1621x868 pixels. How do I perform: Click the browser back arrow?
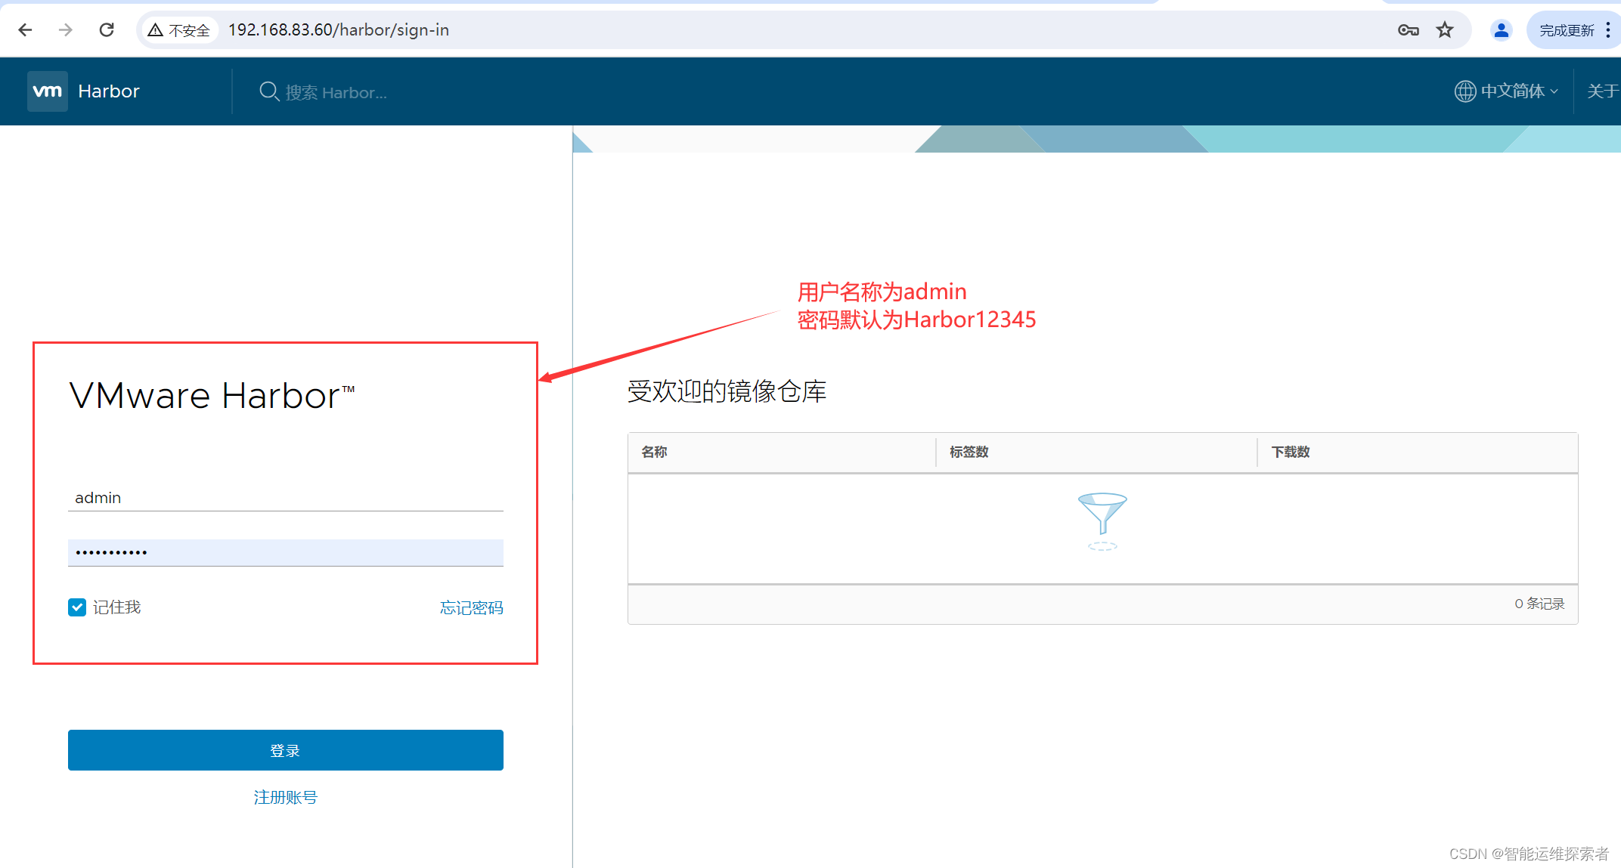coord(25,29)
